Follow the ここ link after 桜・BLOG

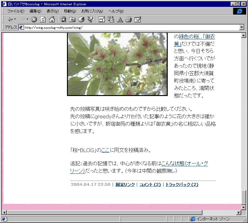(x=105, y=150)
